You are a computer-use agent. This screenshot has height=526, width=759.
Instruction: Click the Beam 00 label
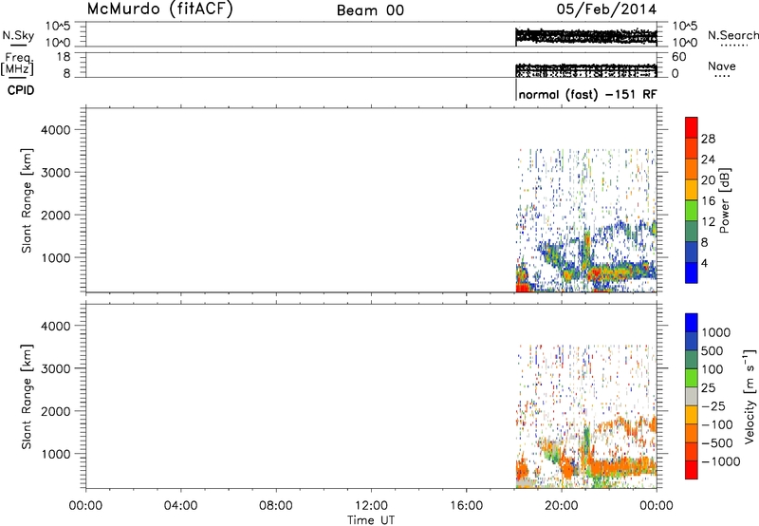coord(370,10)
